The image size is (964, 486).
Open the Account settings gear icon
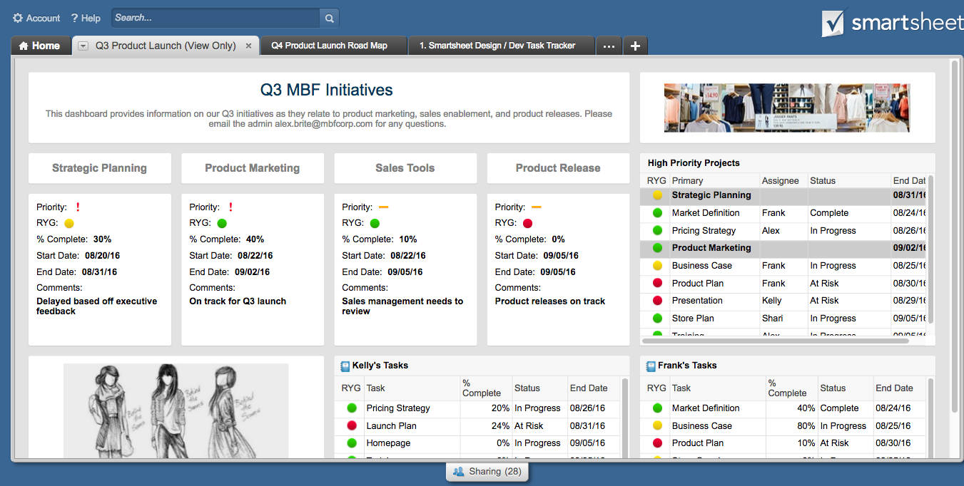click(x=19, y=18)
